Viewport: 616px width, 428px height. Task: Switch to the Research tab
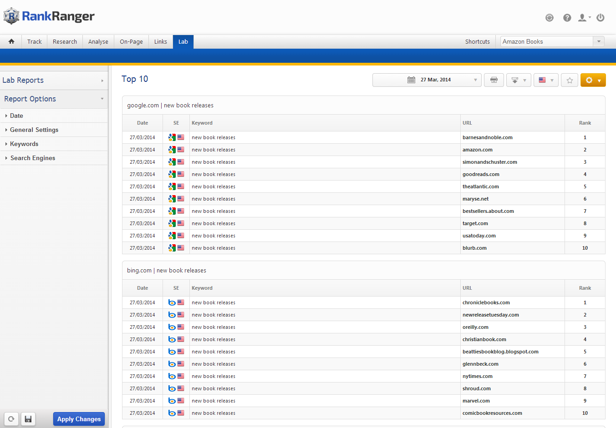coord(65,41)
